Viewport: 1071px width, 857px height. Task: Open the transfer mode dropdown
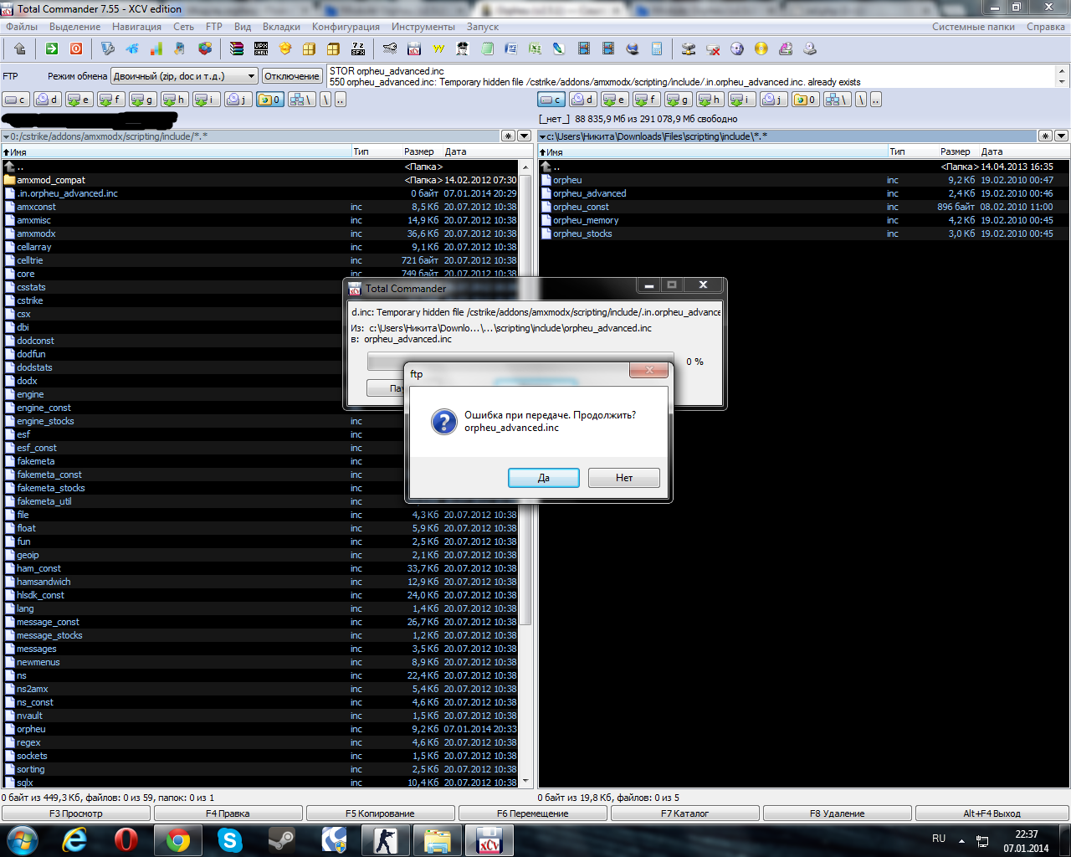click(x=184, y=76)
